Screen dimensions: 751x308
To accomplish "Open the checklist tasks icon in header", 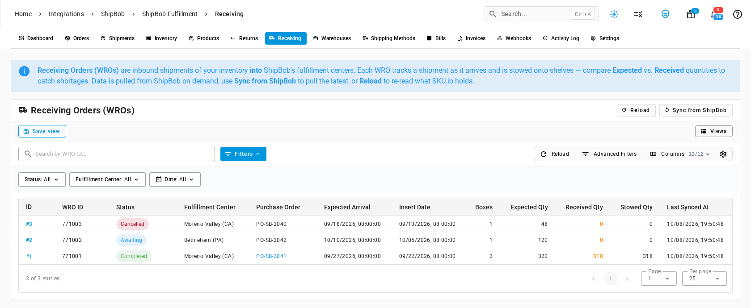I will [638, 14].
